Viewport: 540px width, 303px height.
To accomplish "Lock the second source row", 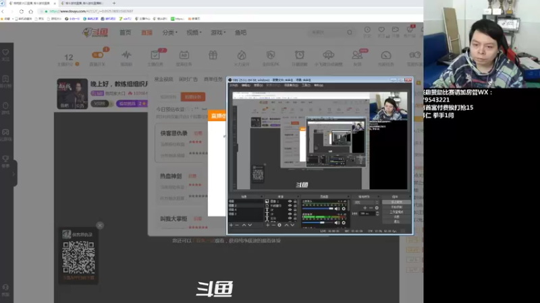I will coord(295,205).
